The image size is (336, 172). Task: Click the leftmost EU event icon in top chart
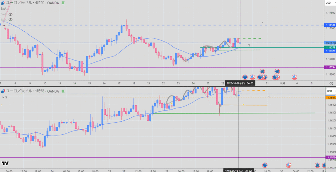tap(245, 77)
